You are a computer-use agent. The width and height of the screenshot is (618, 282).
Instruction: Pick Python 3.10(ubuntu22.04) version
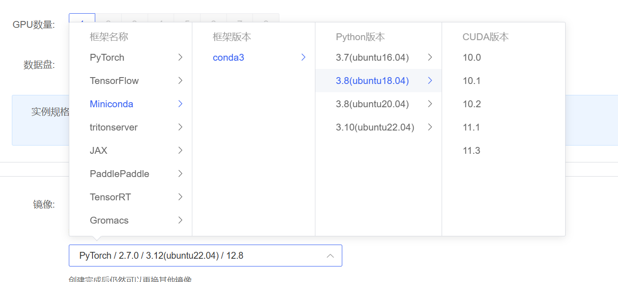[x=378, y=127]
